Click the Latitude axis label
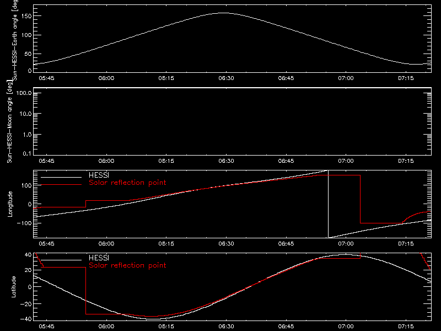Screen dimensions: 441x331 [x=13, y=287]
